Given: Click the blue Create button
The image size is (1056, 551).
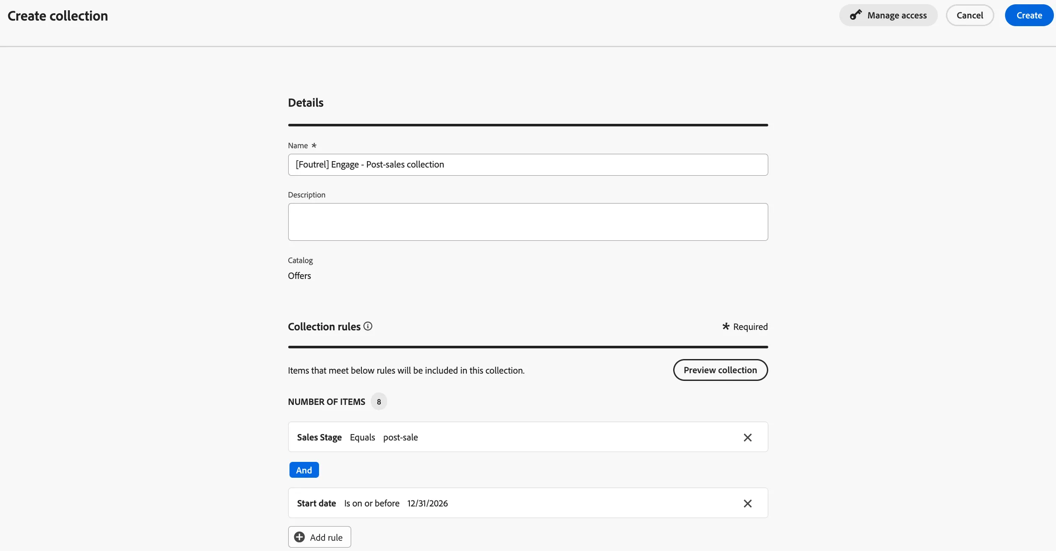Looking at the screenshot, I should [x=1029, y=15].
